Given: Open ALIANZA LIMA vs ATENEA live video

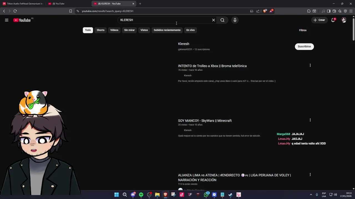Looking at the screenshot, I should (234, 177).
